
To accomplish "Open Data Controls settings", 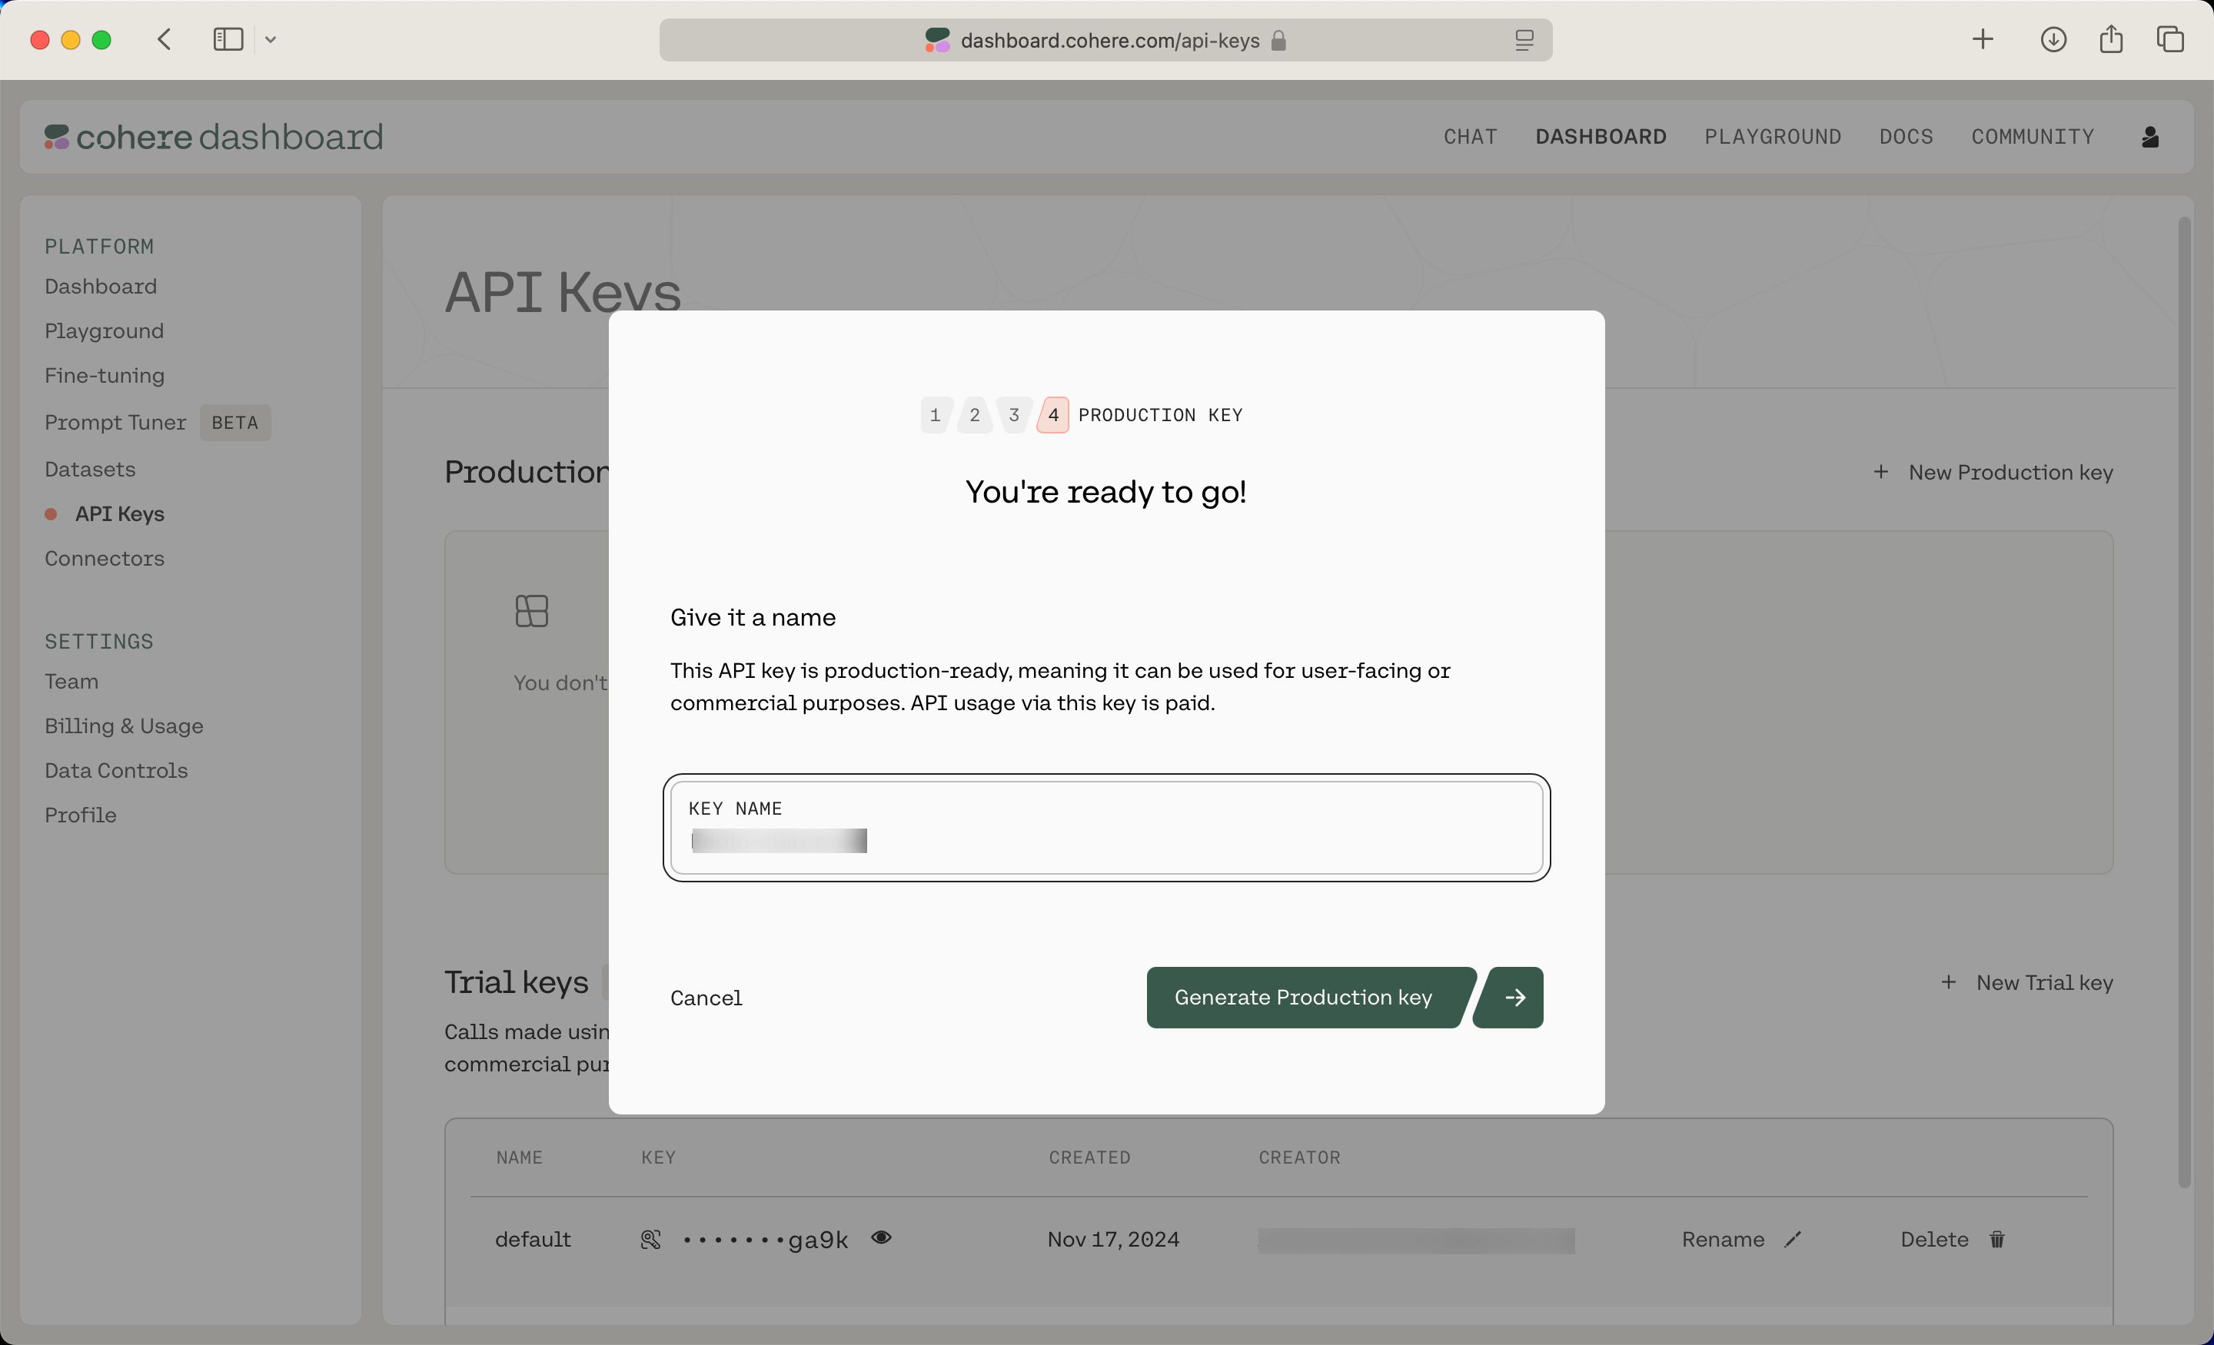I will [116, 771].
